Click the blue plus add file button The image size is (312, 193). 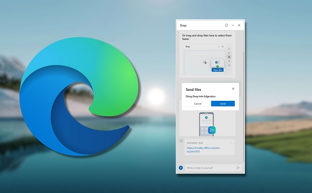(x=181, y=168)
